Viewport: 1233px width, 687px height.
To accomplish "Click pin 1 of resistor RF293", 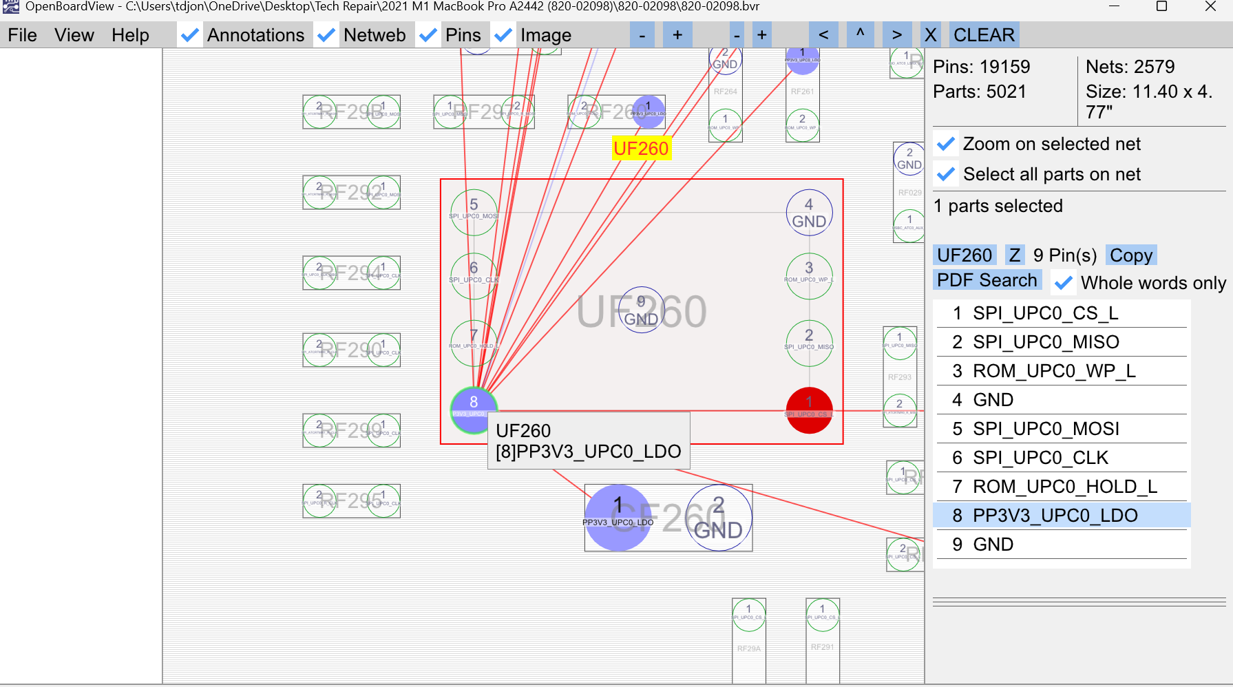I will 900,343.
